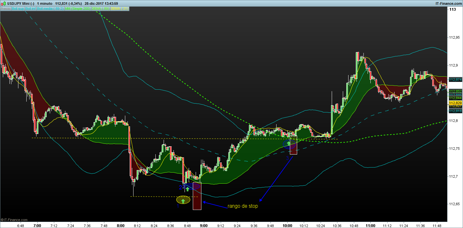Click the 6:48 time axis label
463x228 pixels.
click(21, 226)
